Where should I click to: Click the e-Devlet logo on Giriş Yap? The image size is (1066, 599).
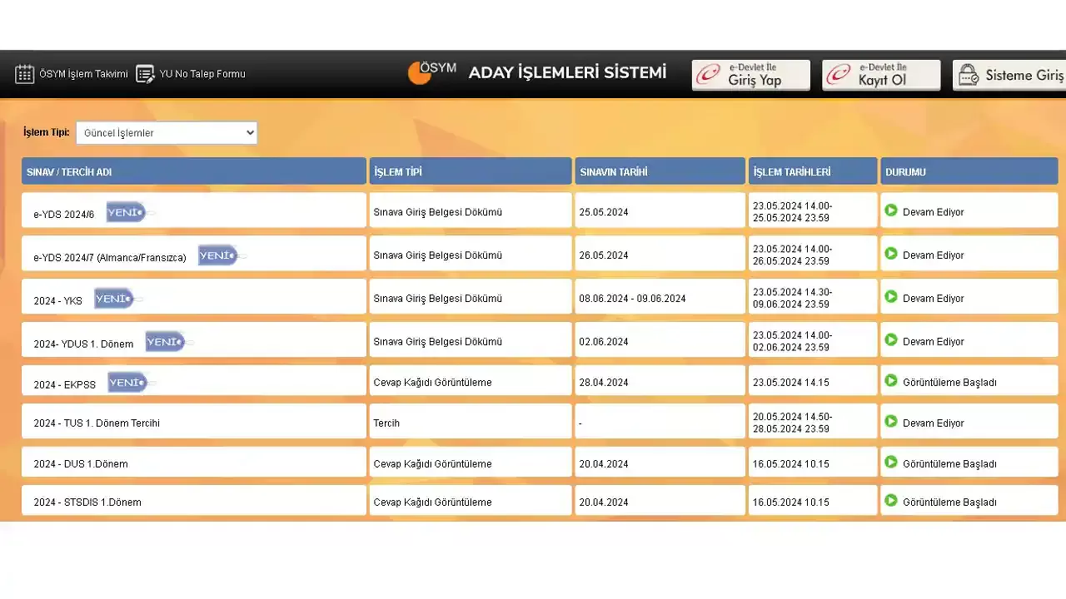(x=710, y=75)
